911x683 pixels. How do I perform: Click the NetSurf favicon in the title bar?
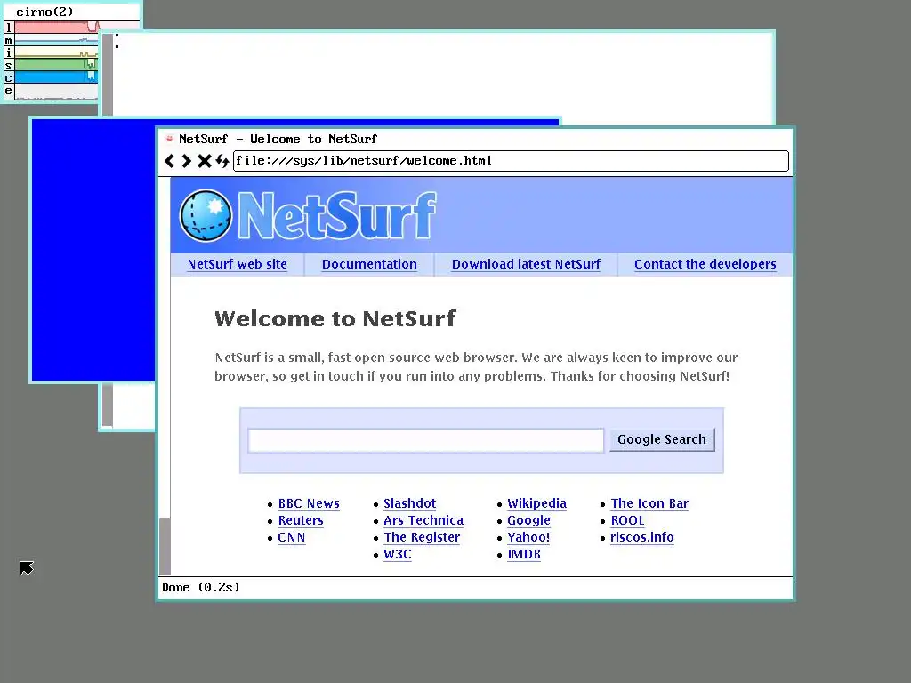click(x=169, y=138)
